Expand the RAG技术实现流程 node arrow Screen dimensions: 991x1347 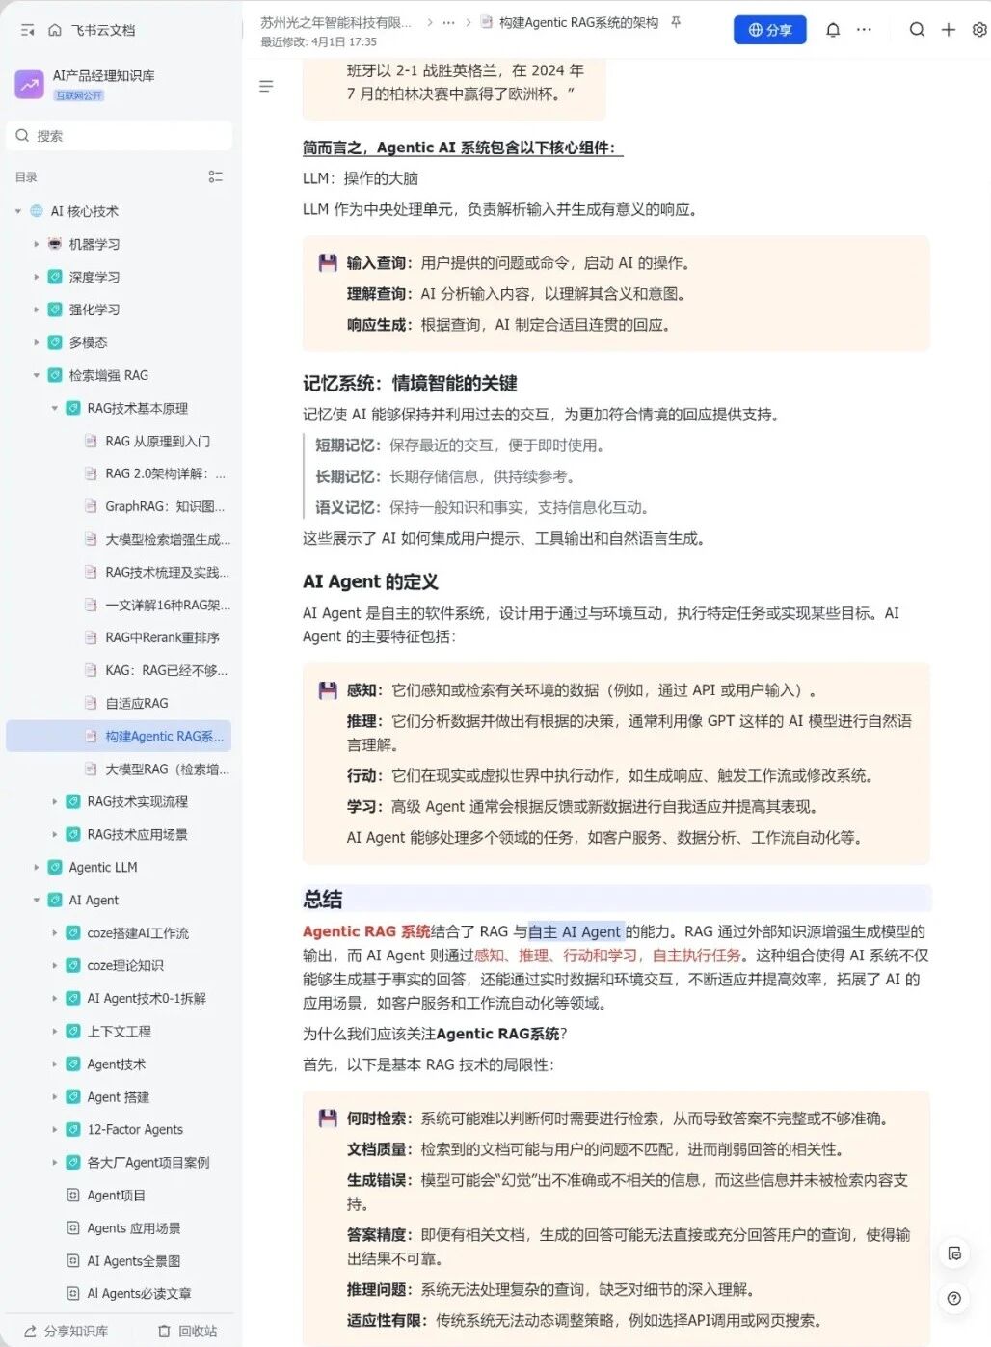[x=54, y=801]
